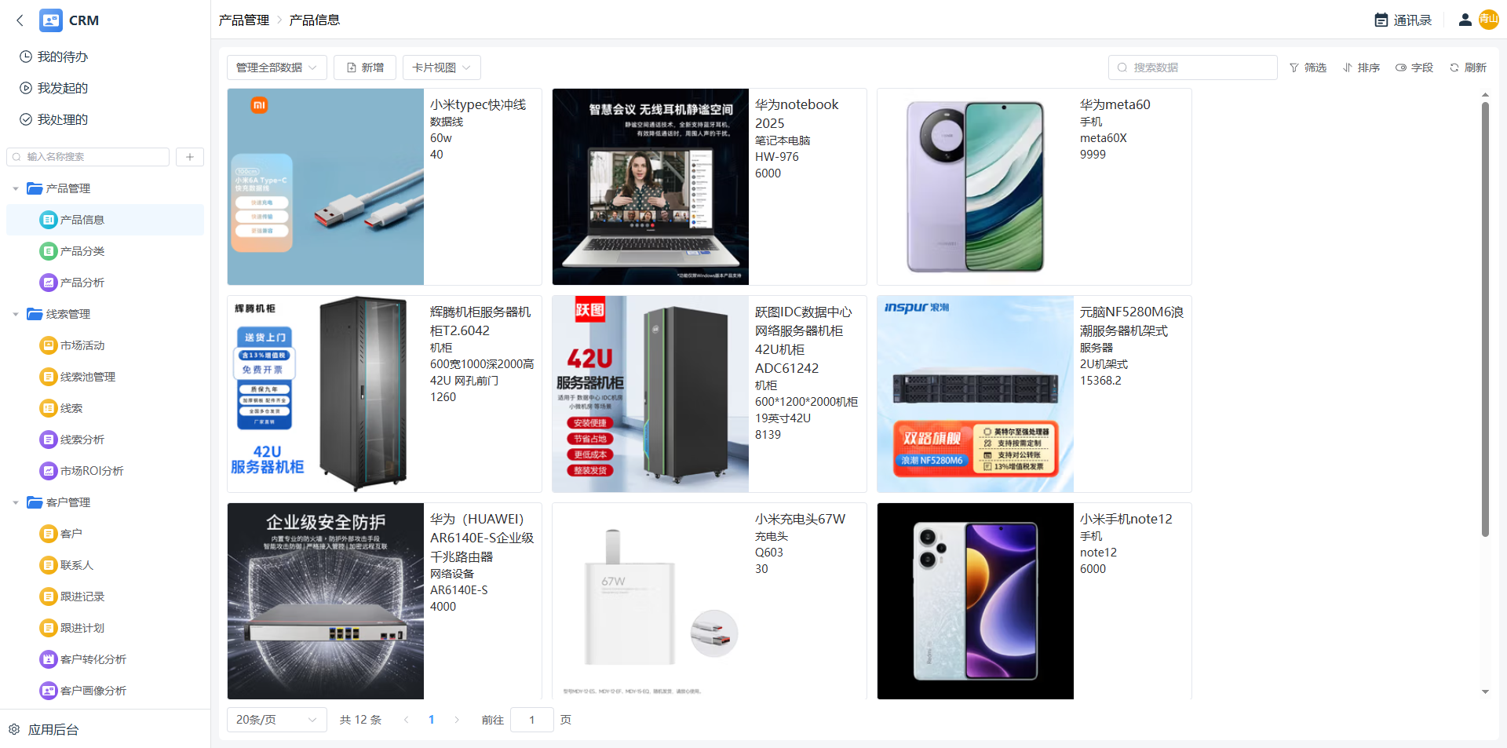Screen dimensions: 1507x748
Task: Open the 线索 icon item
Action: coord(48,408)
